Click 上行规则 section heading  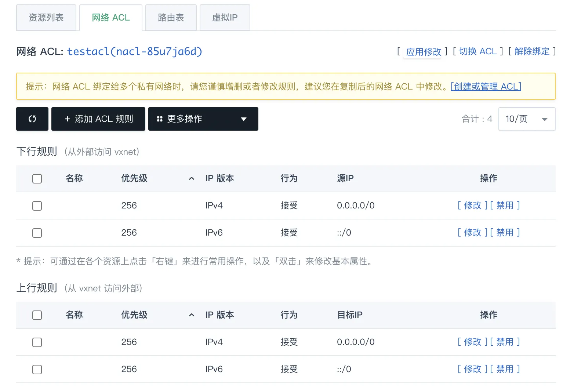tap(37, 288)
